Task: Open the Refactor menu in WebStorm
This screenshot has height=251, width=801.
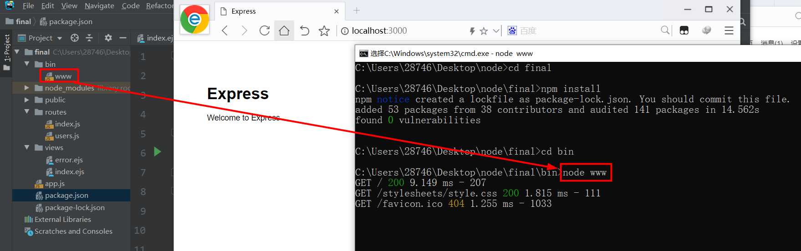Action: pos(159,5)
